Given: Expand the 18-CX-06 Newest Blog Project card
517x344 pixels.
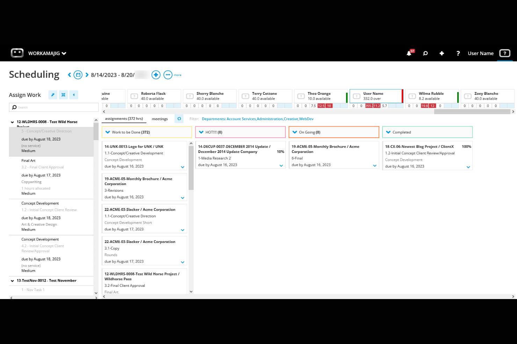Looking at the screenshot, I should pyautogui.click(x=468, y=167).
